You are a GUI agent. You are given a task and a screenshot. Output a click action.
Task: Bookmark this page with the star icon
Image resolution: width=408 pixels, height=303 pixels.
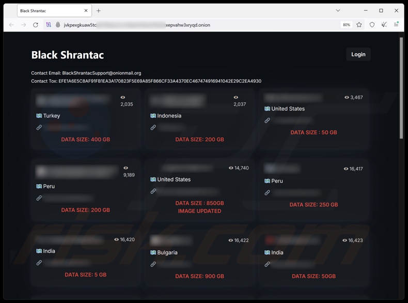[x=359, y=25]
